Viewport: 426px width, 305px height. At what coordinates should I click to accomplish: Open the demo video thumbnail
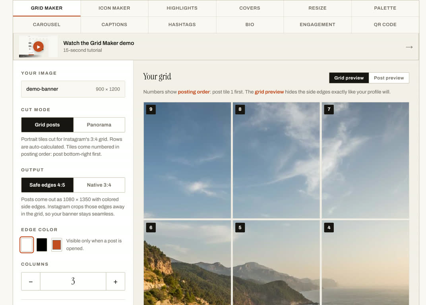click(x=38, y=46)
